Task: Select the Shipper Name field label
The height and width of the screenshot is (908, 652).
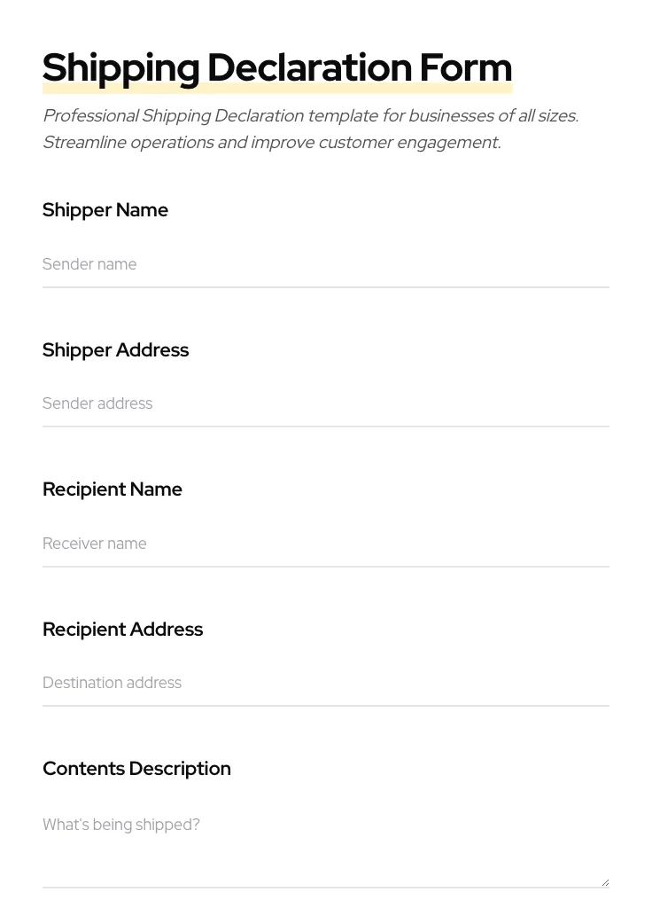Action: point(105,210)
